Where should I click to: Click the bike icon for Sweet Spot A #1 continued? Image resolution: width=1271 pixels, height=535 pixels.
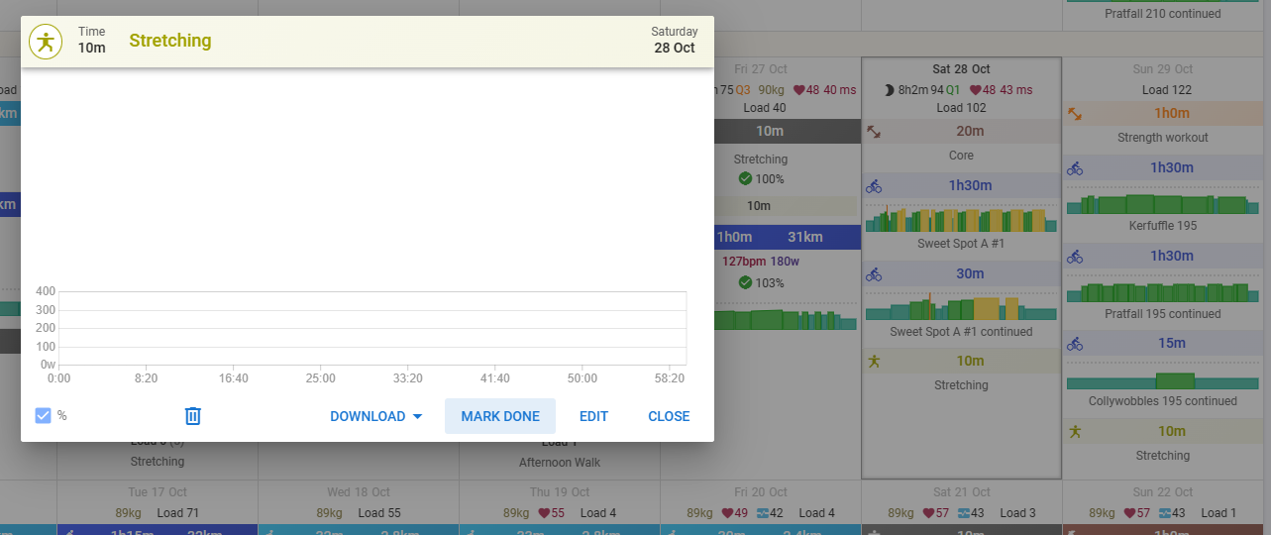874,273
